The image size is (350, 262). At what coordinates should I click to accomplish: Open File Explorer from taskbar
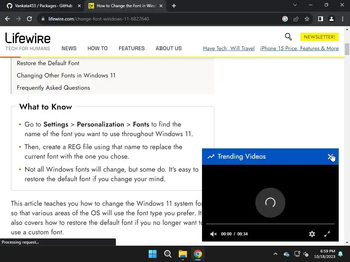(x=183, y=254)
